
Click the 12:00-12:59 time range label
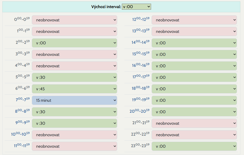141,19
